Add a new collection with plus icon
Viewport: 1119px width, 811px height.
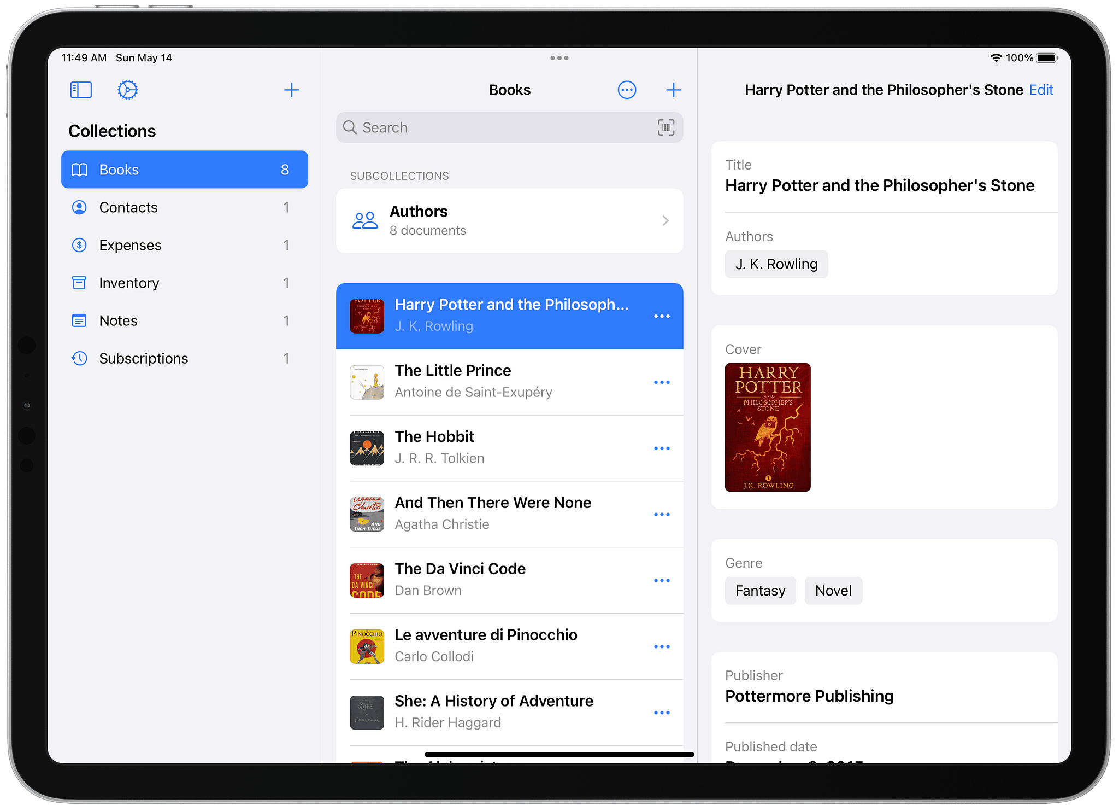(x=291, y=90)
